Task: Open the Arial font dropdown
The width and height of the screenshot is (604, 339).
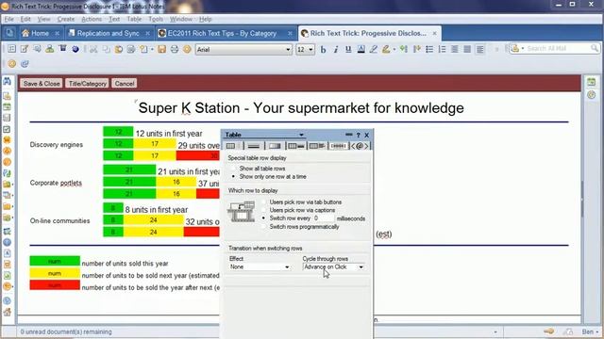Action: [288, 50]
